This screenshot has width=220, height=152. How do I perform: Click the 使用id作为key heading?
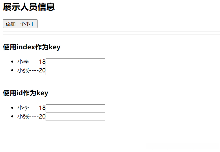25,93
